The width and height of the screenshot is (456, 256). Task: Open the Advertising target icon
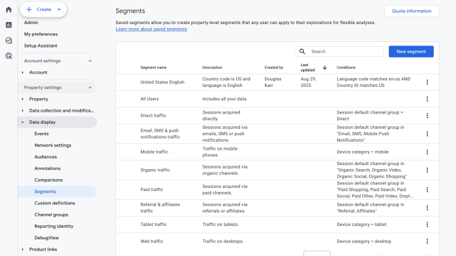(9, 56)
